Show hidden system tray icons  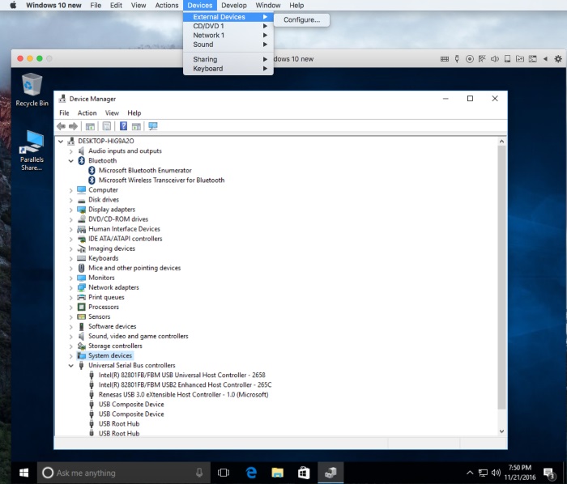[x=470, y=473]
